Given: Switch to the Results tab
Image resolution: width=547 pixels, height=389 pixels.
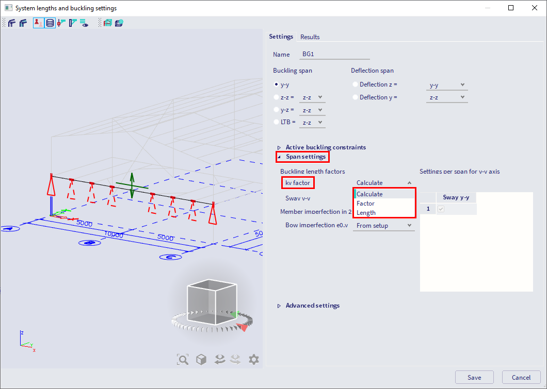Looking at the screenshot, I should 310,37.
